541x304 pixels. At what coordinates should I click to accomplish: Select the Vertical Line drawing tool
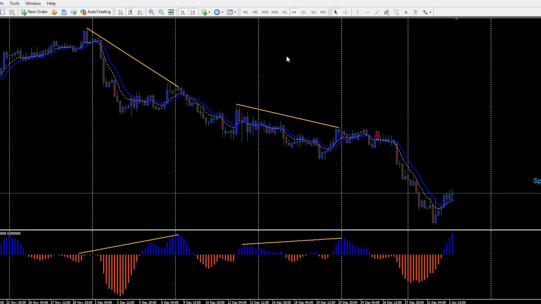click(357, 12)
